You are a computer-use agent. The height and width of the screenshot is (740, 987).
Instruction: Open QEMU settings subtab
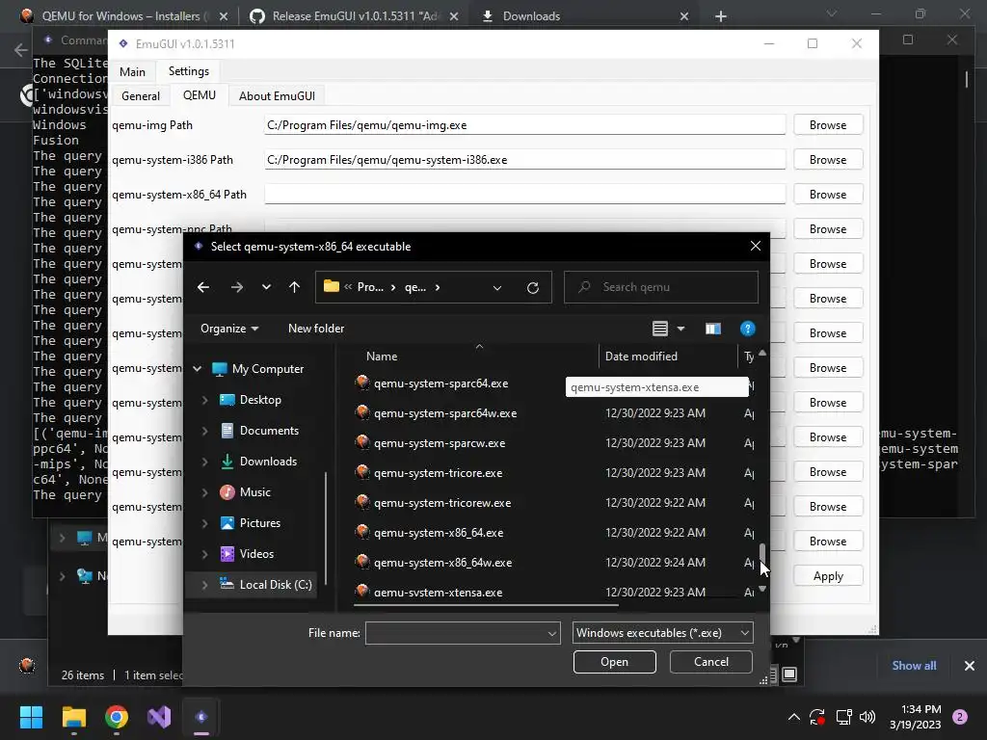(199, 95)
